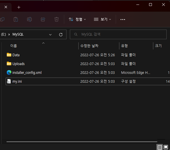The width and height of the screenshot is (170, 150).
Task: Refresh the MySQL folder
Action: point(61,35)
